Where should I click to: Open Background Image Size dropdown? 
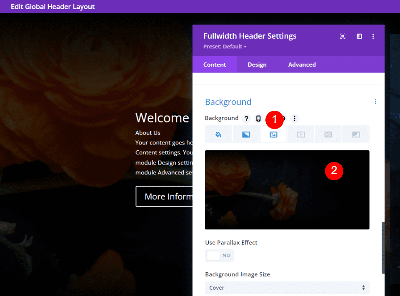point(287,288)
